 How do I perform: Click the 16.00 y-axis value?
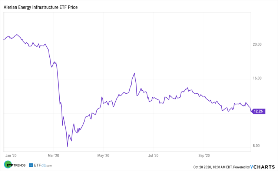coord(257,78)
